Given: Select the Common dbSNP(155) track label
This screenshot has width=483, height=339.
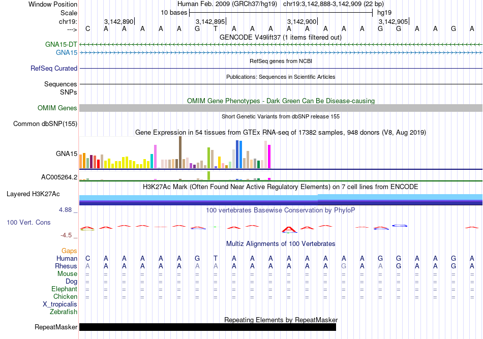Looking at the screenshot, I should point(45,124).
